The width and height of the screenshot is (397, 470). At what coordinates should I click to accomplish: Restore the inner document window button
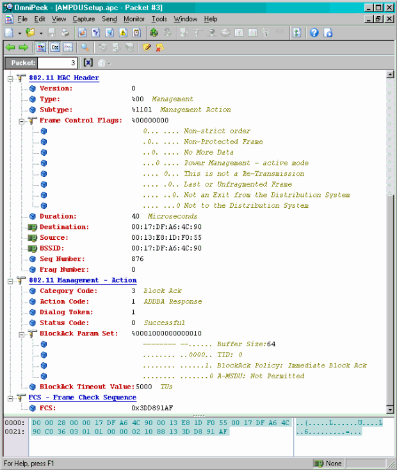(378, 19)
